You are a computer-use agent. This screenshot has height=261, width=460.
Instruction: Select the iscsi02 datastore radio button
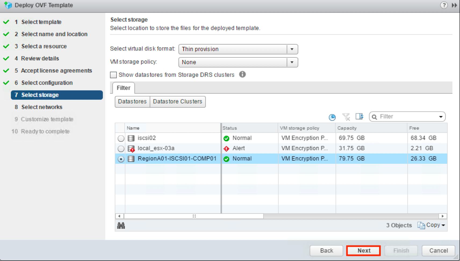click(121, 138)
